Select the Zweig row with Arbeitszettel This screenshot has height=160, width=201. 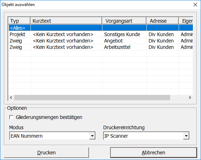coord(101,47)
